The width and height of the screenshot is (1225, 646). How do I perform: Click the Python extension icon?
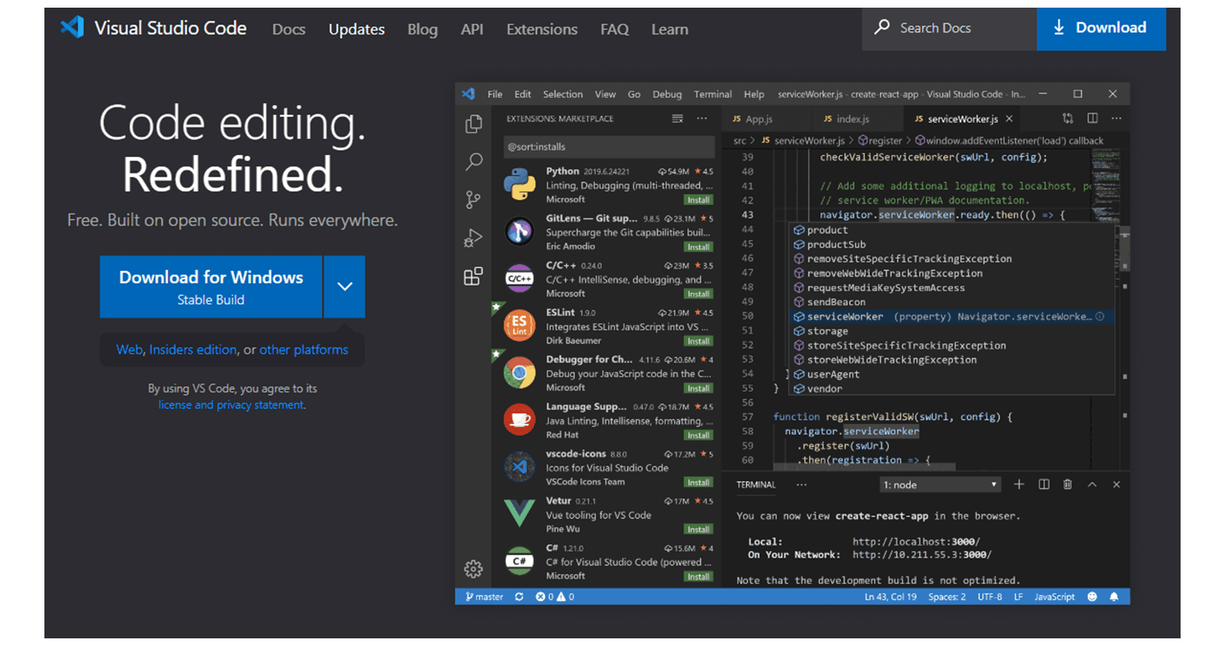tap(519, 184)
